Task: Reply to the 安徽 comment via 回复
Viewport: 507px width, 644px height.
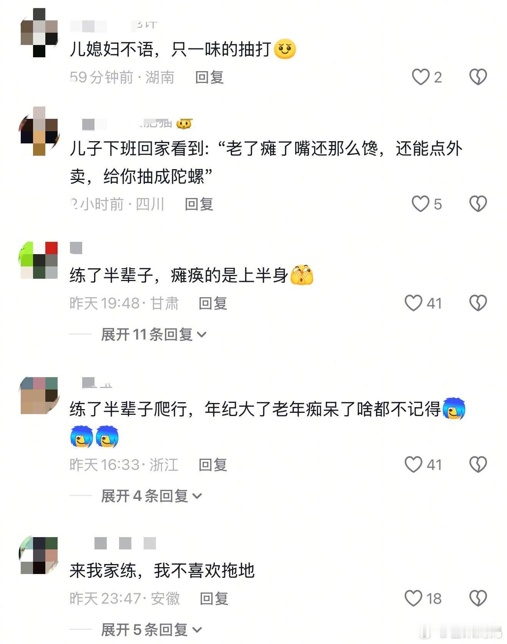Action: click(x=214, y=599)
